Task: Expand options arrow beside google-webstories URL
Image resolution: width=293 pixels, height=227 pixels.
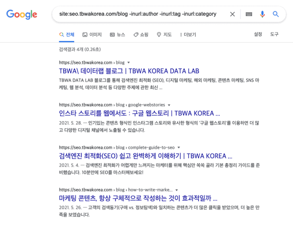Action: tap(169, 105)
